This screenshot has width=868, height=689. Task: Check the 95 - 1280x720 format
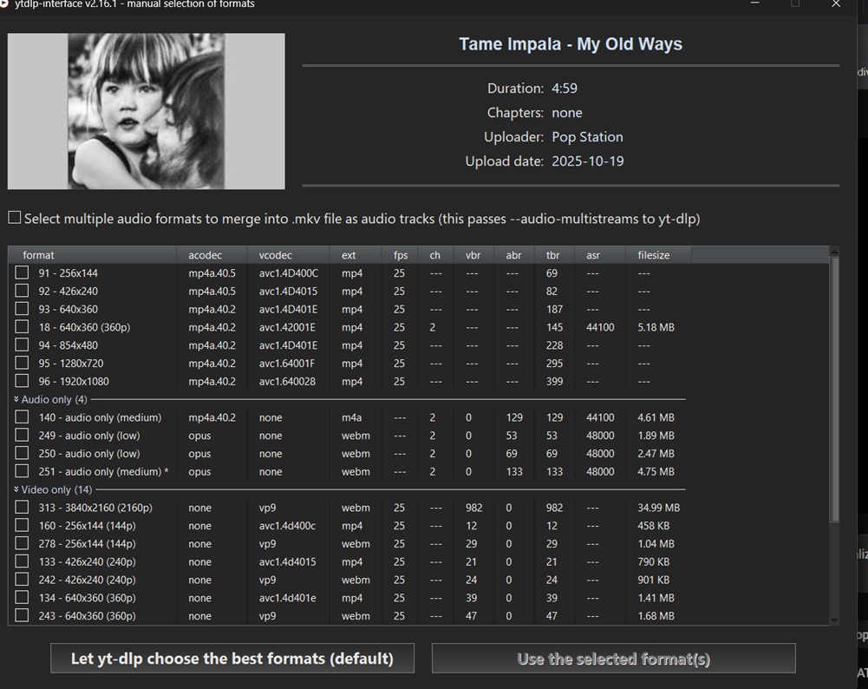[x=22, y=363]
